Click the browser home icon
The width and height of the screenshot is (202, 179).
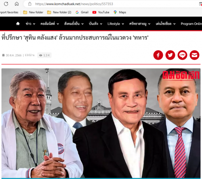click(x=17, y=4)
